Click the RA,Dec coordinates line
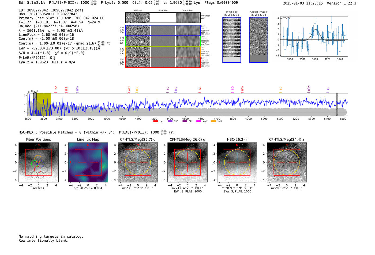 pos(49,26)
